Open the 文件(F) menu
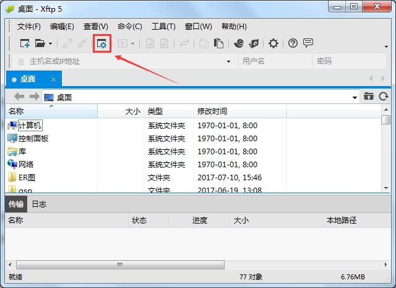396x288 pixels. pyautogui.click(x=29, y=27)
